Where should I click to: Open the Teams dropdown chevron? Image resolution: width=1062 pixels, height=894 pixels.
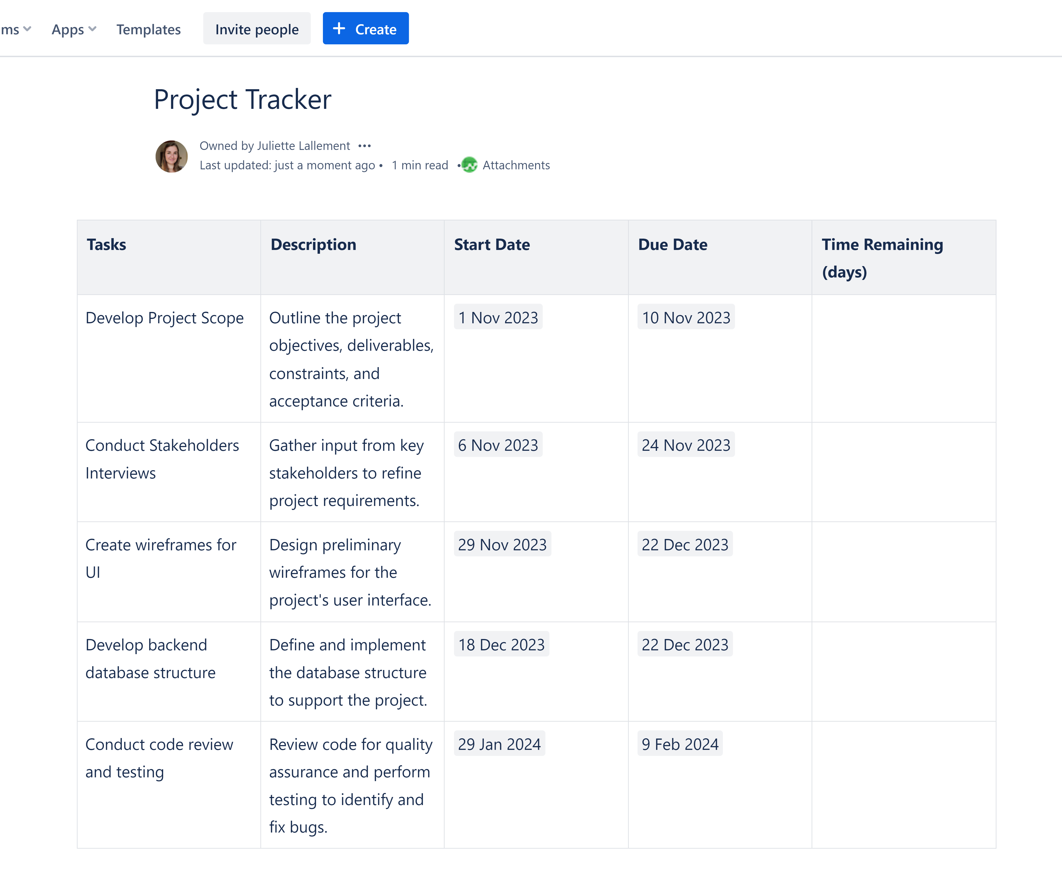(x=27, y=29)
